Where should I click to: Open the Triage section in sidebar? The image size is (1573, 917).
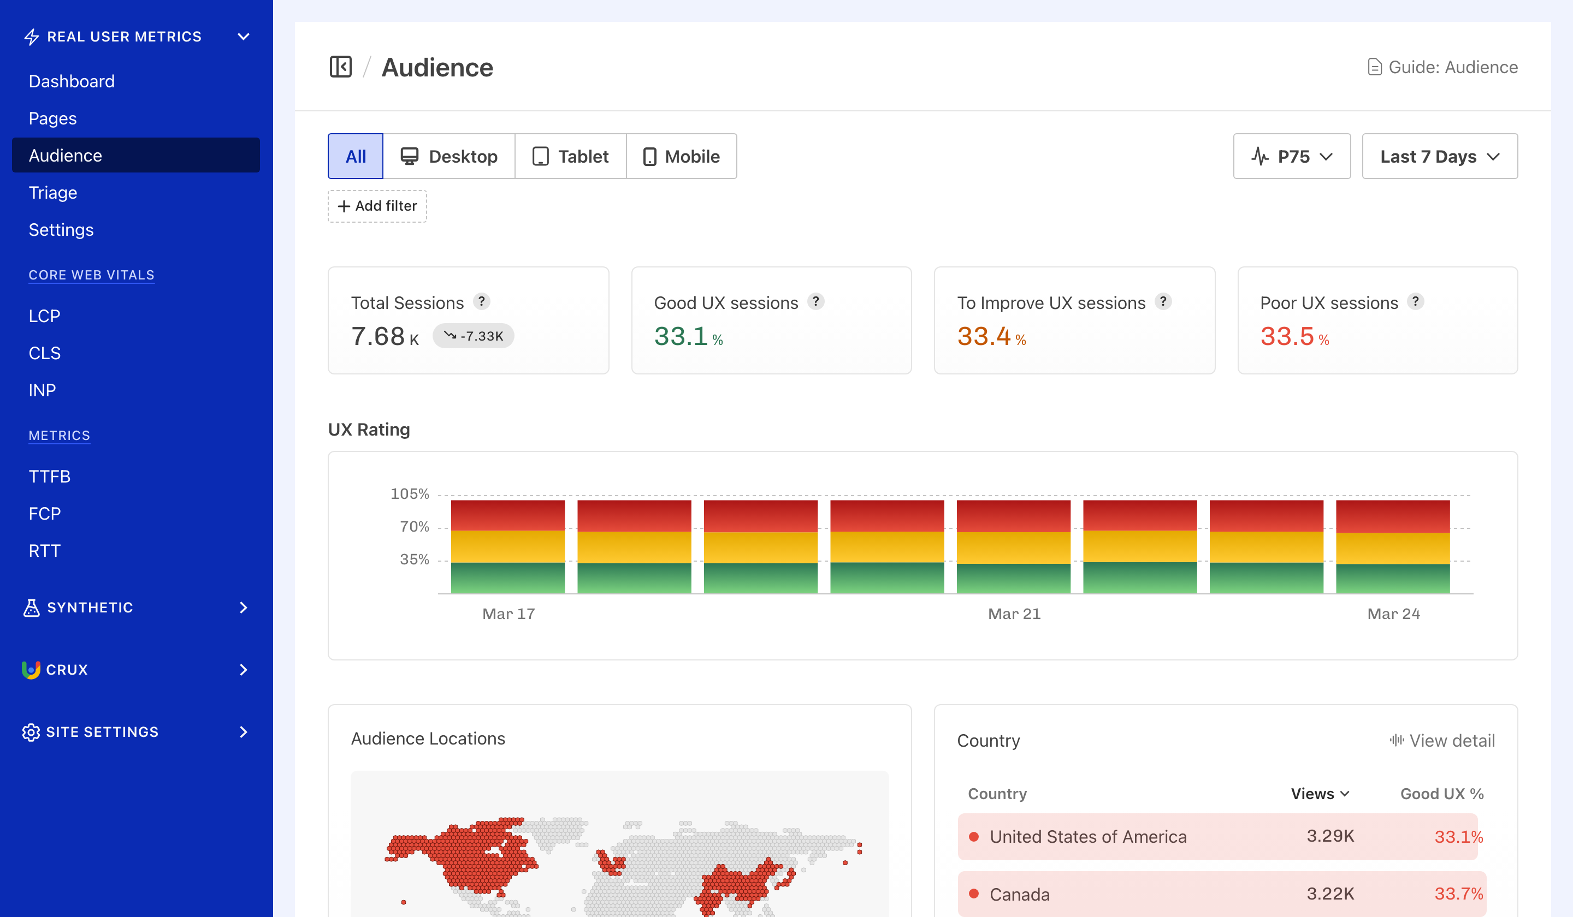tap(52, 192)
